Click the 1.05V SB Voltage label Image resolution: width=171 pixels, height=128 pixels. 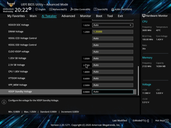17,58
